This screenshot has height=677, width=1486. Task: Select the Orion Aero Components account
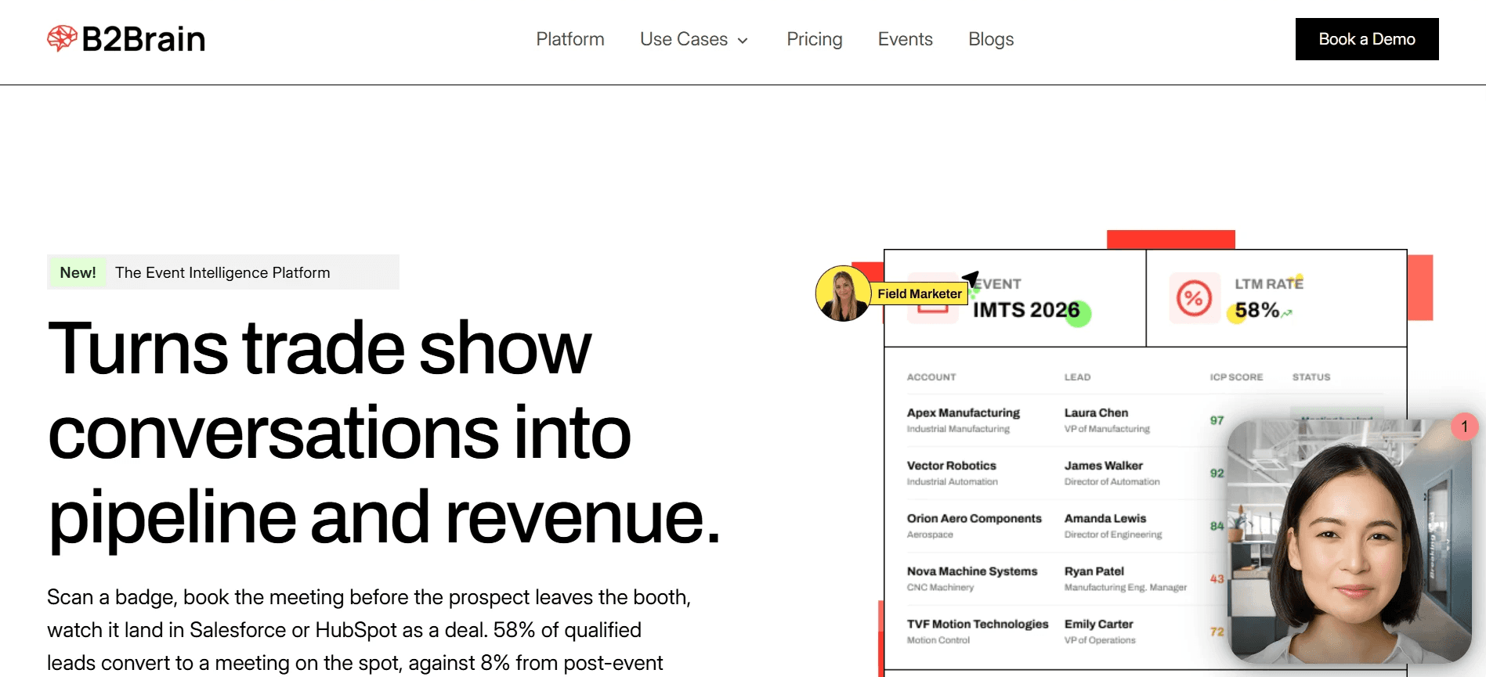pos(974,518)
